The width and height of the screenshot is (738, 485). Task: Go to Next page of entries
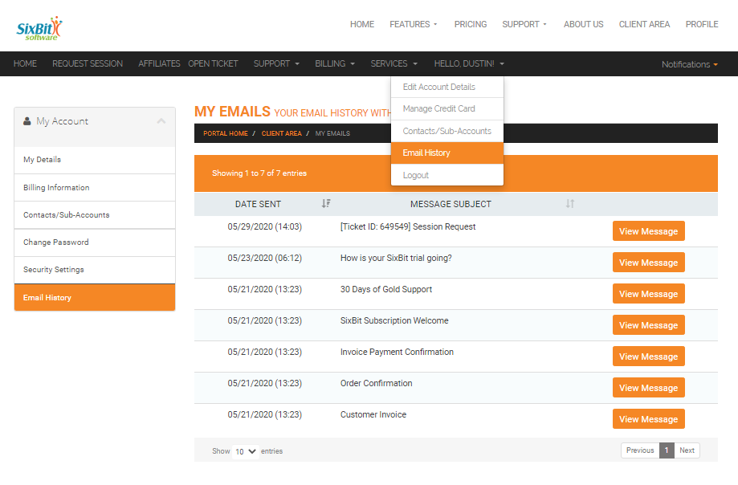pos(687,450)
